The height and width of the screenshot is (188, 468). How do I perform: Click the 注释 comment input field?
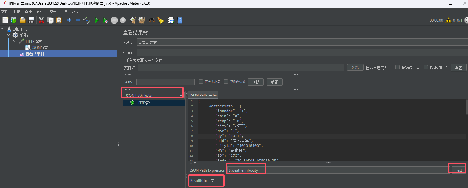pos(302,53)
